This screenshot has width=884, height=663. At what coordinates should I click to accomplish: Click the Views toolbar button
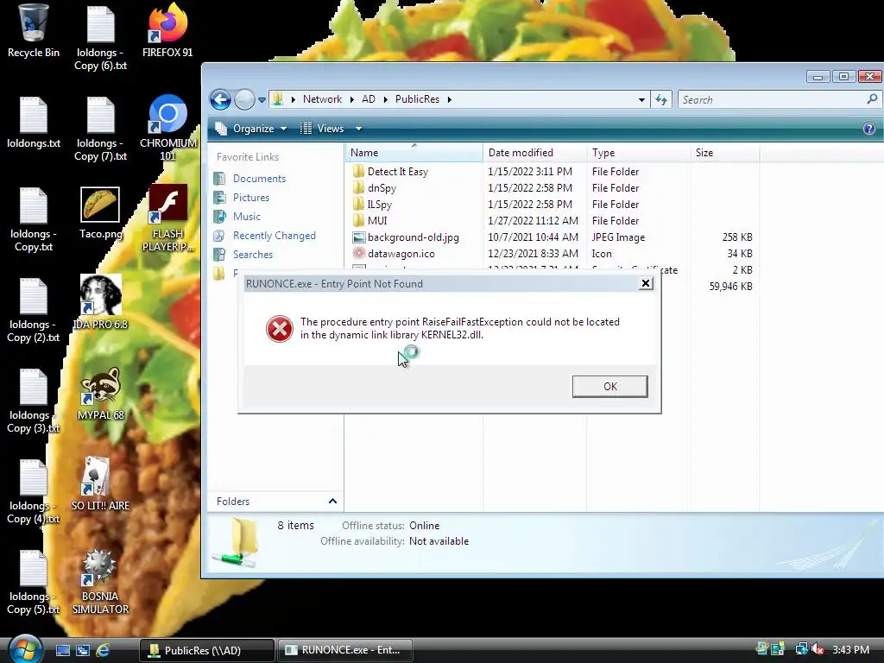(322, 129)
